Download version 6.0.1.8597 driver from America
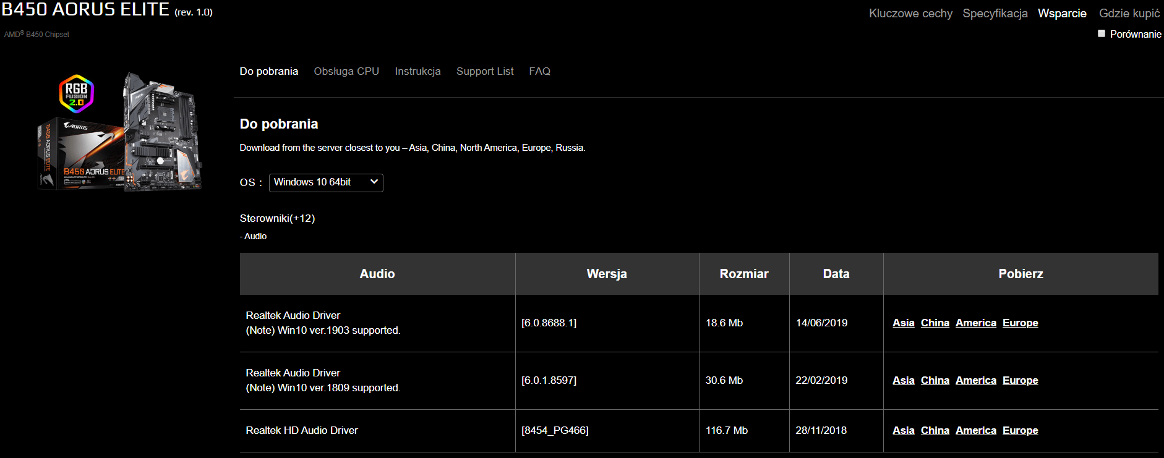Screen dimensions: 1164x458 [976, 380]
